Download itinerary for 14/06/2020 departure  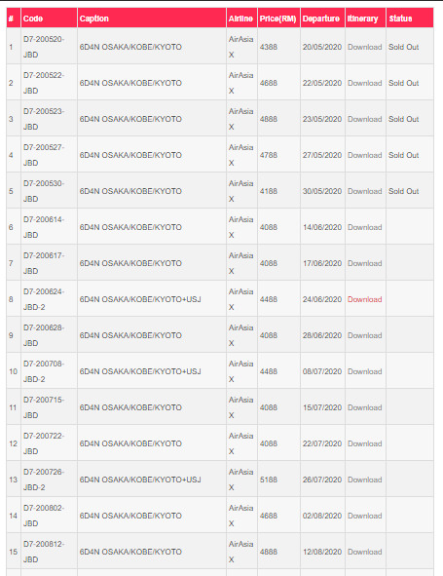tap(364, 227)
